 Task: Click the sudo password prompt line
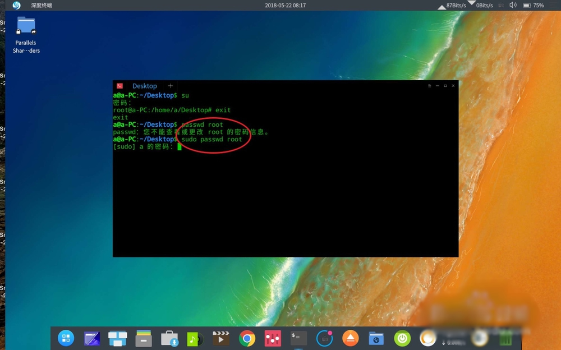(x=147, y=146)
